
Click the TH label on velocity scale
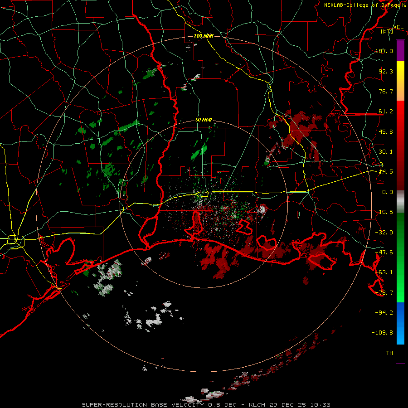(389, 353)
